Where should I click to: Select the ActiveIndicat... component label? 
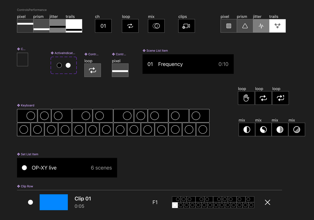point(63,53)
